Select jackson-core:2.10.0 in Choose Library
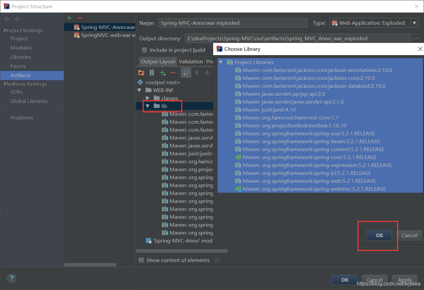 pos(320,78)
